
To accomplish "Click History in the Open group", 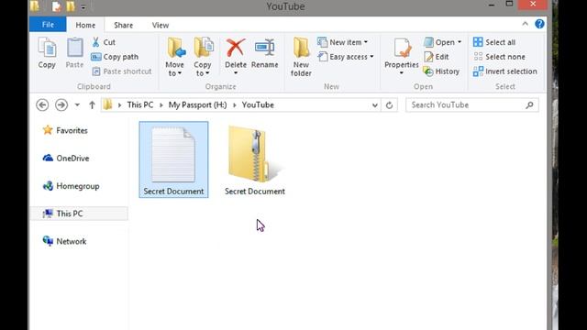I will click(x=441, y=71).
